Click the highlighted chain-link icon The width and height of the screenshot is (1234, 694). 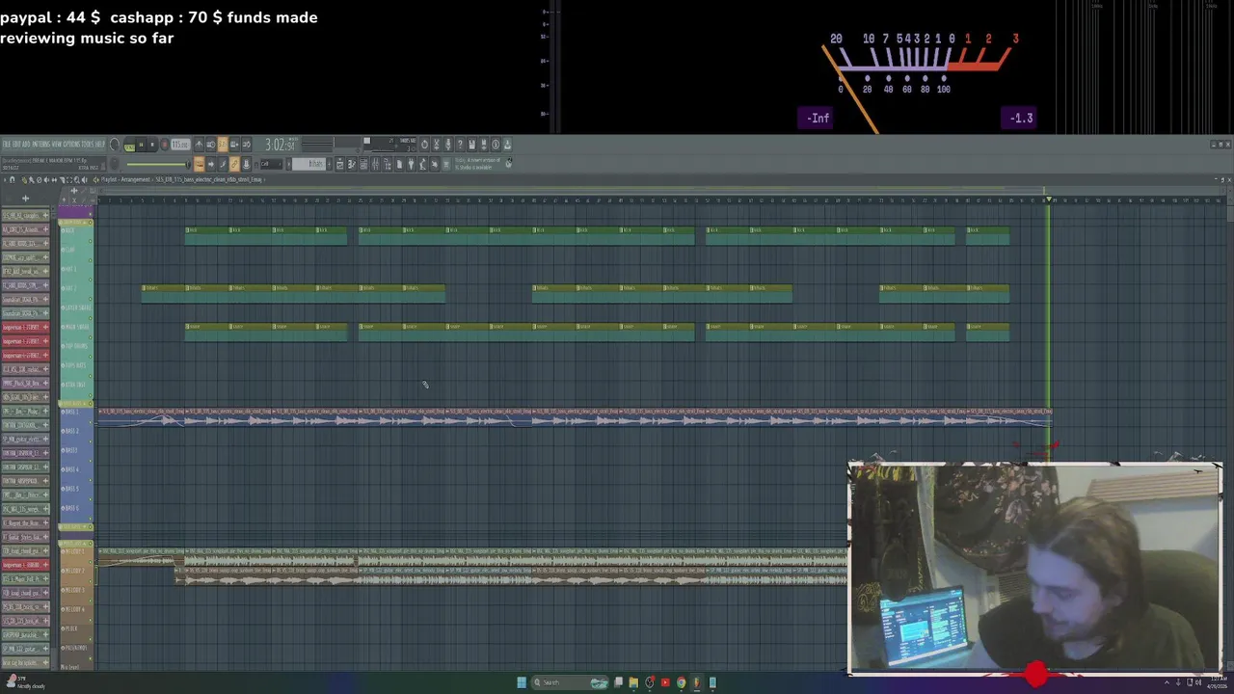point(234,164)
